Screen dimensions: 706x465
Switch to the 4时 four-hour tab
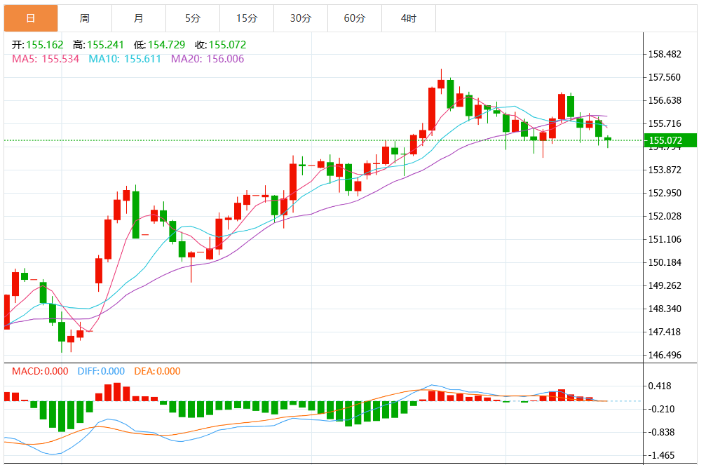(x=409, y=18)
